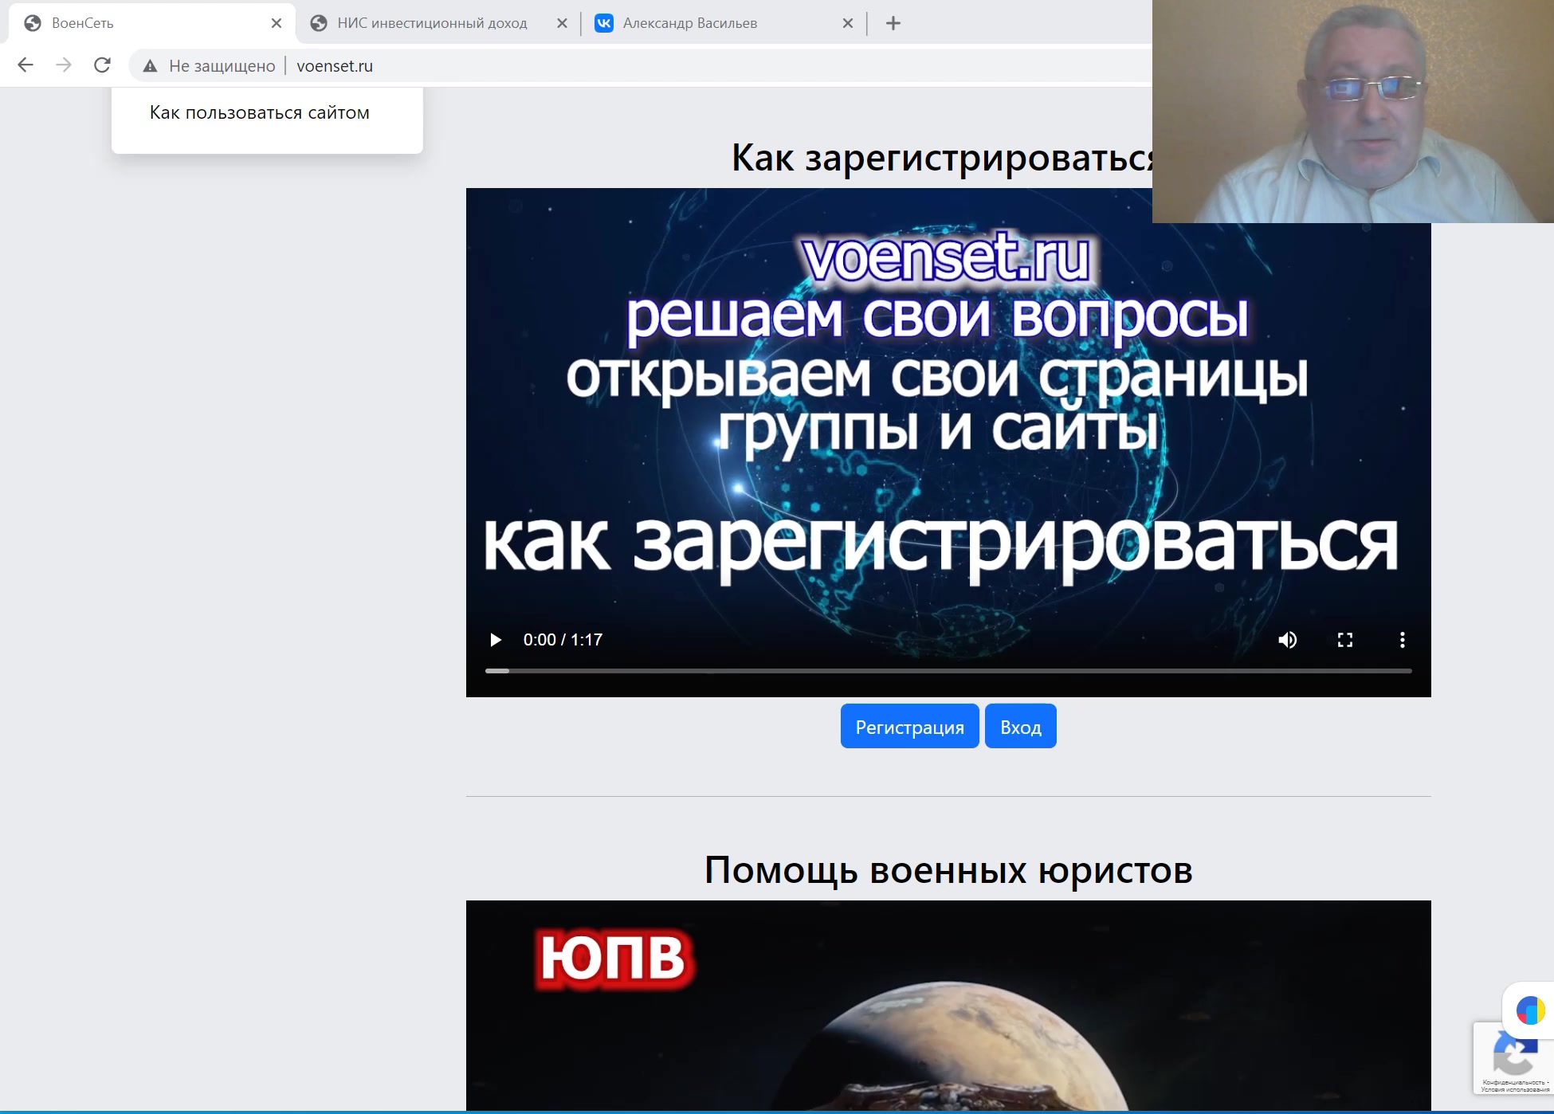The image size is (1554, 1114).
Task: Close the НИС инвестиционный доход tab
Action: pos(562,23)
